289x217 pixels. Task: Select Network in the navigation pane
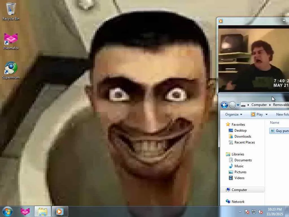click(238, 202)
